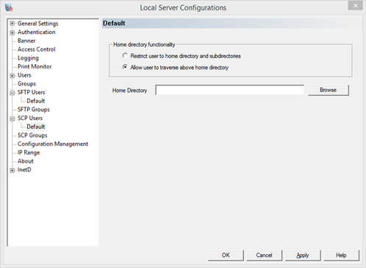Collapse the SFTP Users tree node

click(12, 93)
